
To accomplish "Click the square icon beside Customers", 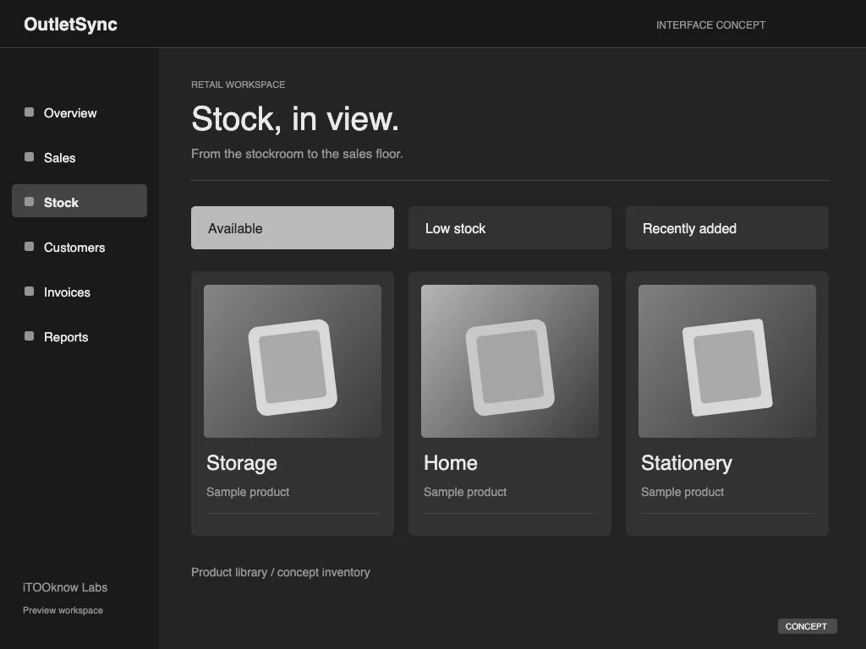I will (30, 246).
